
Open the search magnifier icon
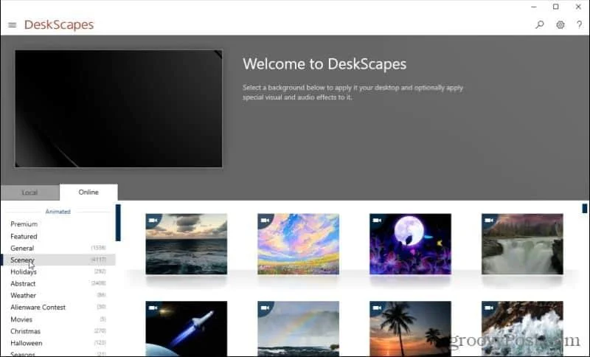click(x=540, y=25)
